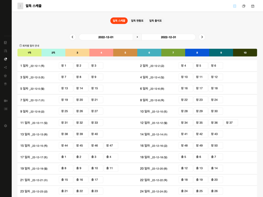Select row label 17 일차 _22-12-17 (토)
This screenshot has width=263, height=197.
pos(34,157)
